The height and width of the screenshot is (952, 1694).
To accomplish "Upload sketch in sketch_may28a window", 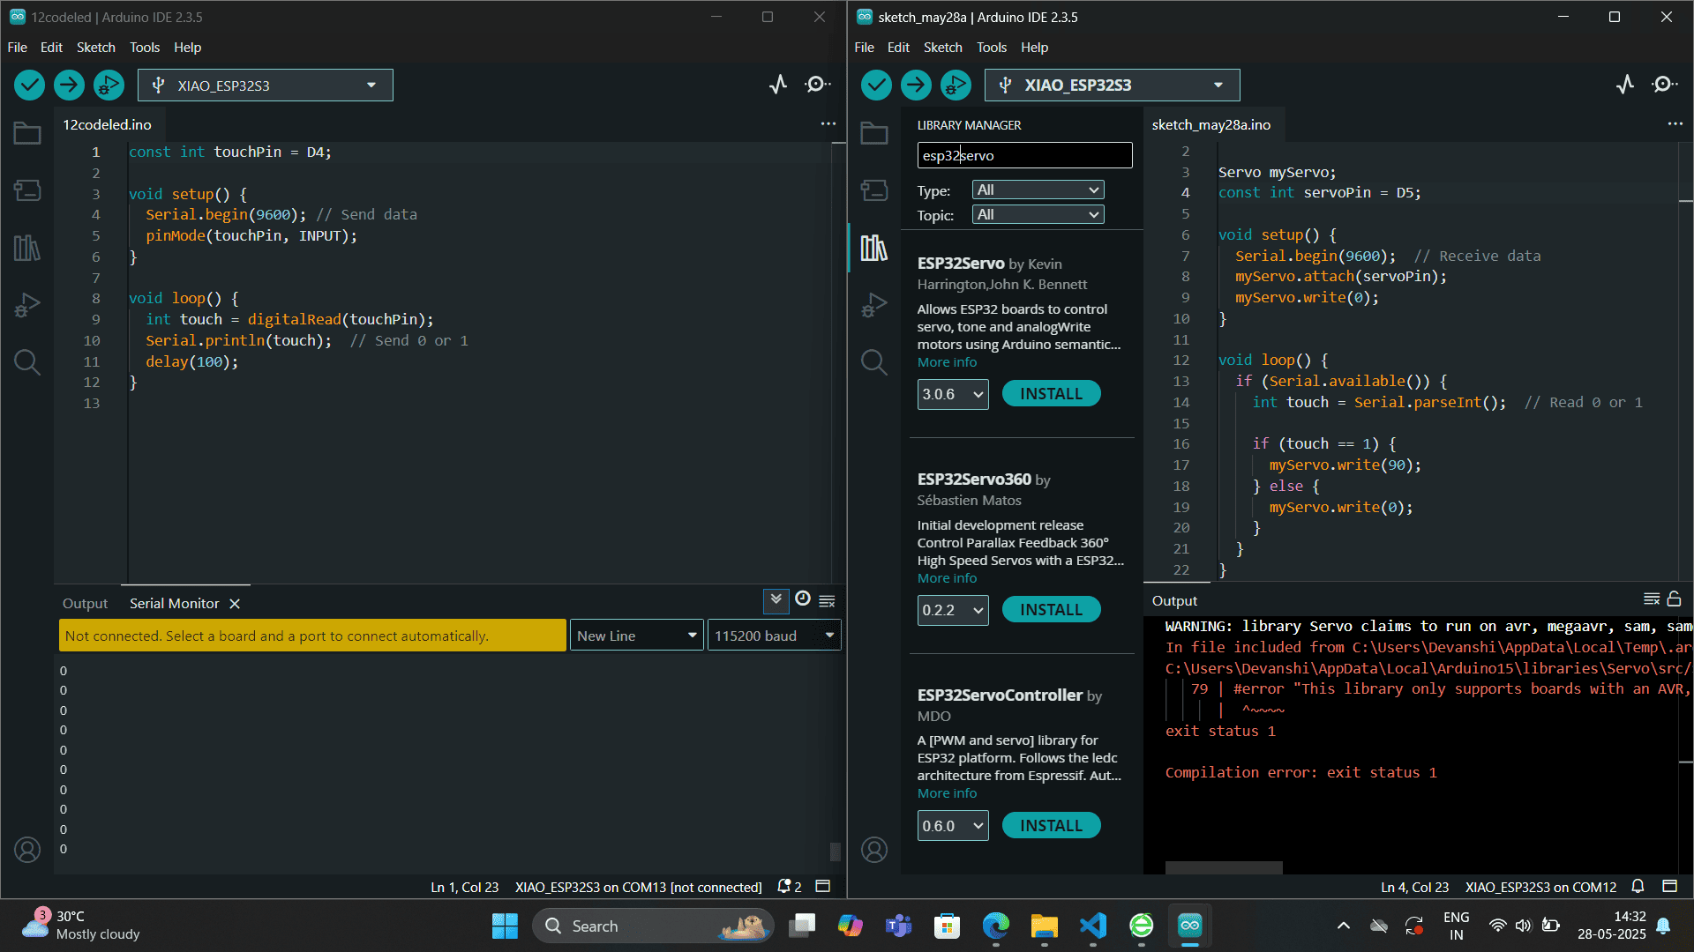I will (916, 85).
